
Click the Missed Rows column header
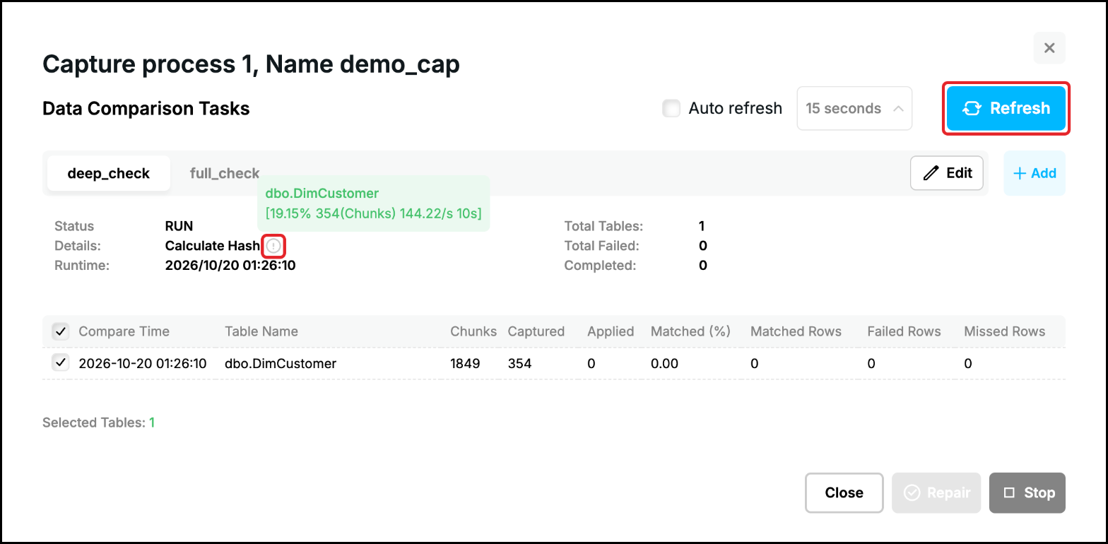(1004, 331)
